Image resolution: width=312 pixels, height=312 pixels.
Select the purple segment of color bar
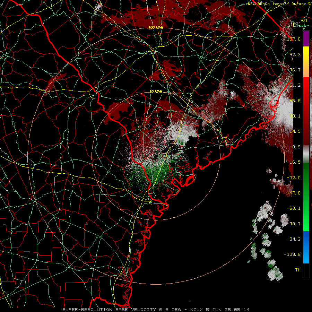coord(306,38)
